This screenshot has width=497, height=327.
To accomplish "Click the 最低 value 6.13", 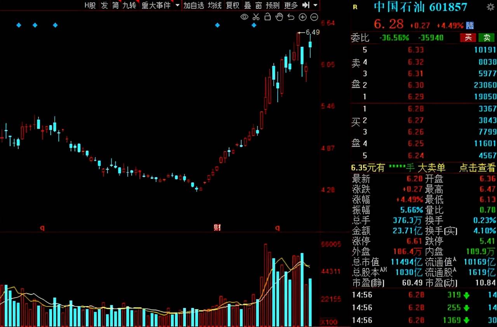I will 488,200.
